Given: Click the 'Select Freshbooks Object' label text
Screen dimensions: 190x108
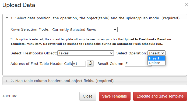Looking at the screenshot, I should coord(34,53).
